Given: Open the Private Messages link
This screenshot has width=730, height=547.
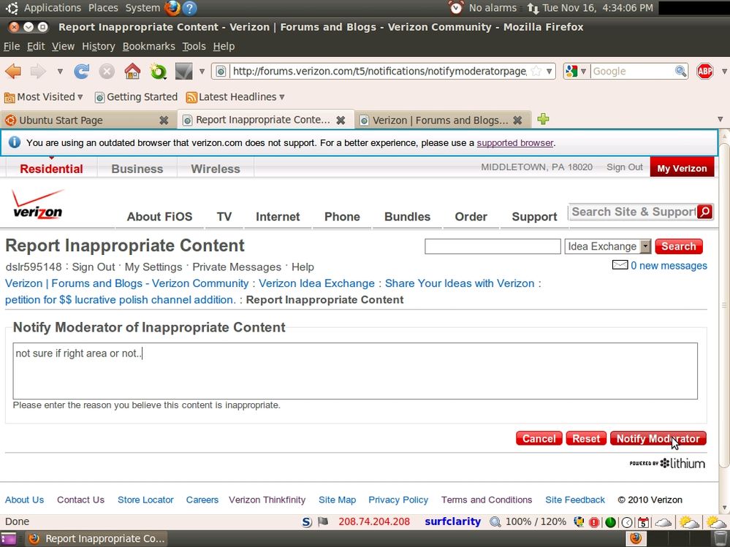Looking at the screenshot, I should click(x=237, y=267).
